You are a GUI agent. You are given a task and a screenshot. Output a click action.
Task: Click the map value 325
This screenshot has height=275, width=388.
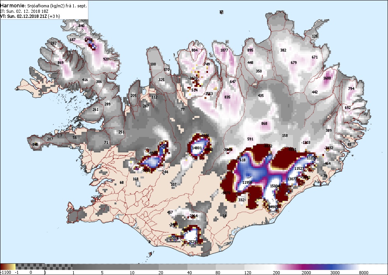coord(161,80)
